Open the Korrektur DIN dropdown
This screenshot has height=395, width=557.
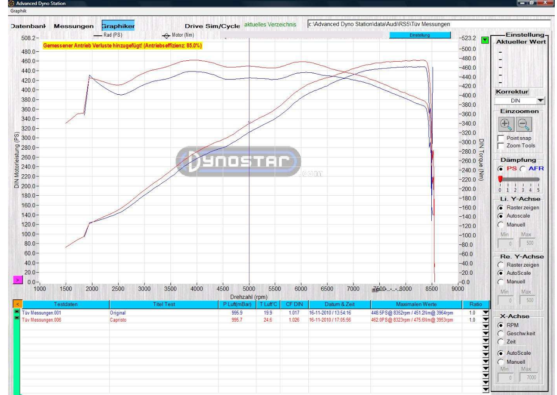pyautogui.click(x=540, y=101)
